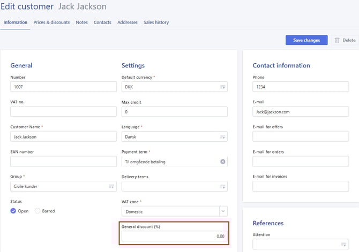Image resolution: width=359 pixels, height=252 pixels.
Task: Focus the Max credit input field
Action: [174, 112]
